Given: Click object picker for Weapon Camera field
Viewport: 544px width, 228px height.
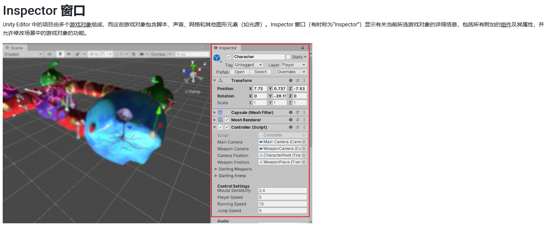Looking at the screenshot, I should pyautogui.click(x=304, y=149).
